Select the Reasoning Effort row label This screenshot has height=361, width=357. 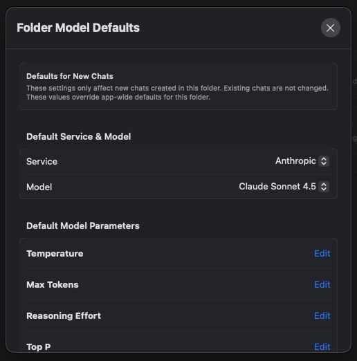[x=64, y=316]
